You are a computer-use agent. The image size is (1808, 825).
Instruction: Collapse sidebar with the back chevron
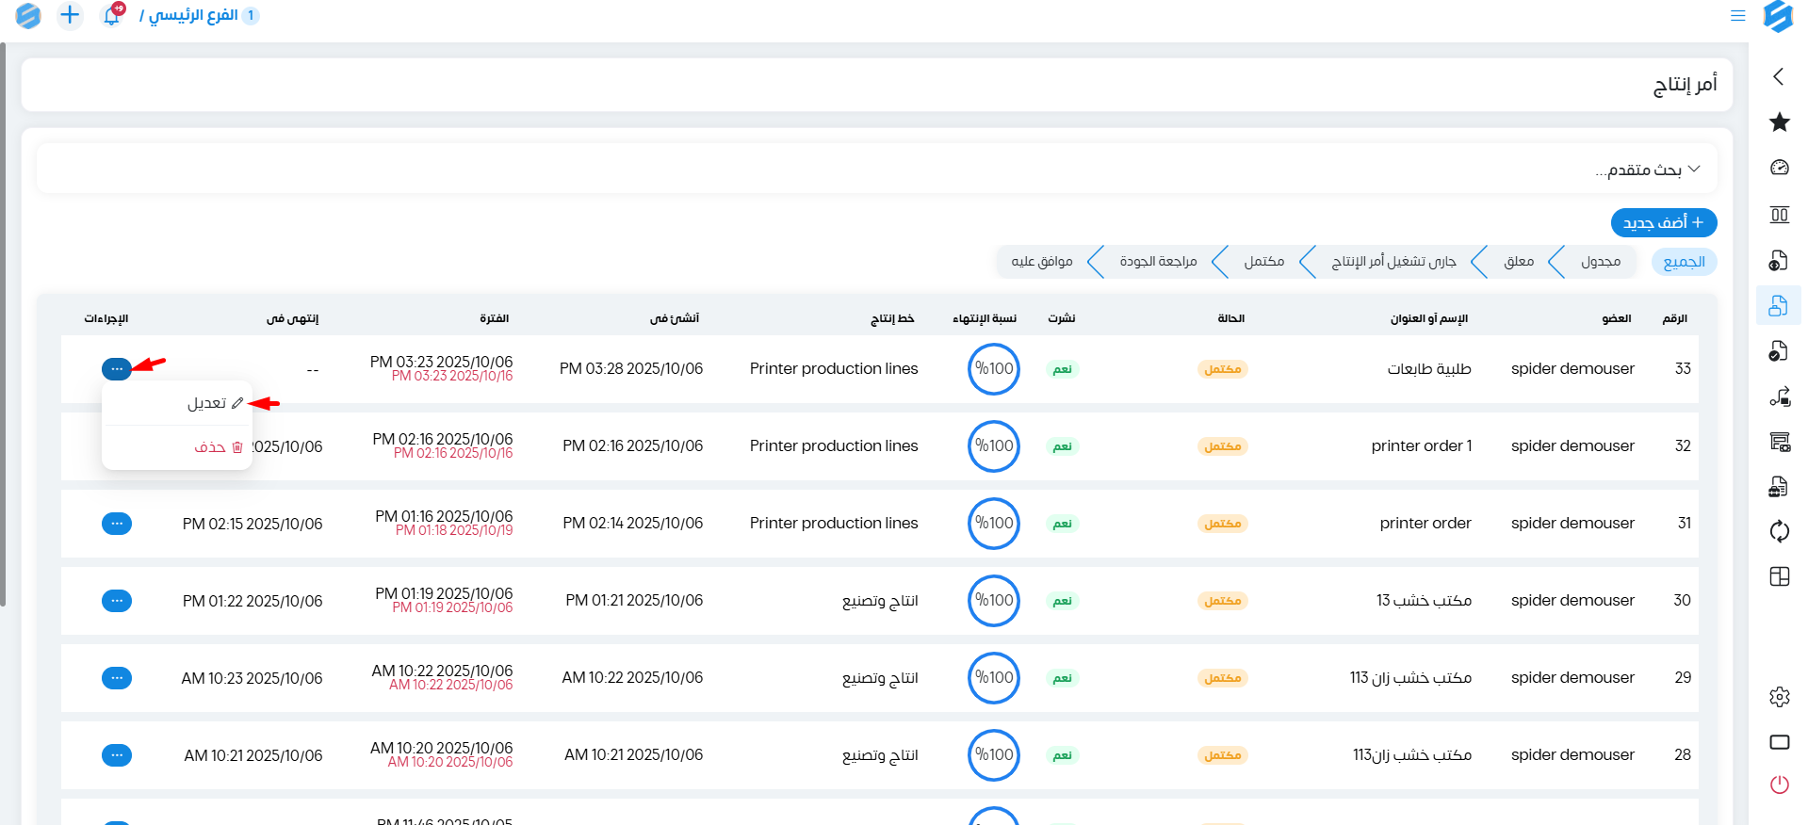pos(1779,76)
